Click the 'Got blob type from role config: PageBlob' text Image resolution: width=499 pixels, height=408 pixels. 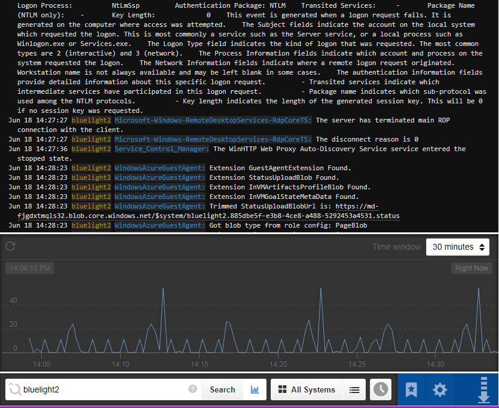pos(288,225)
